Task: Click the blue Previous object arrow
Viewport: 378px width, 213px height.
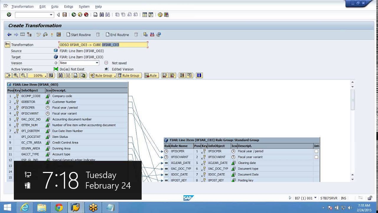Action: [9, 35]
